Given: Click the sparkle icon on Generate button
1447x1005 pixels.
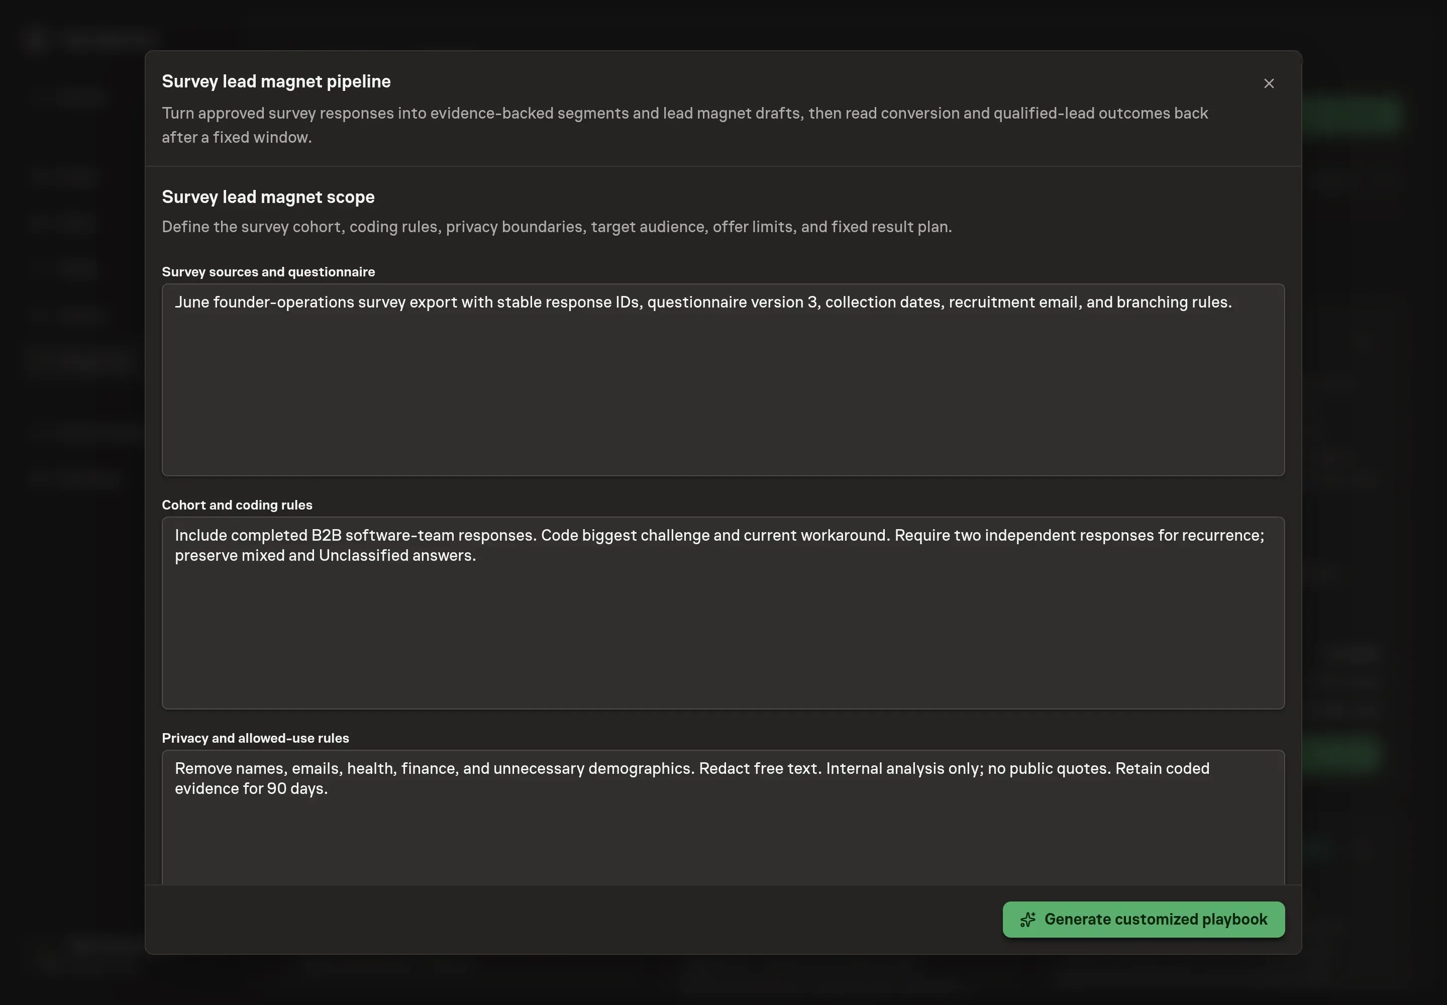Looking at the screenshot, I should pos(1027,920).
